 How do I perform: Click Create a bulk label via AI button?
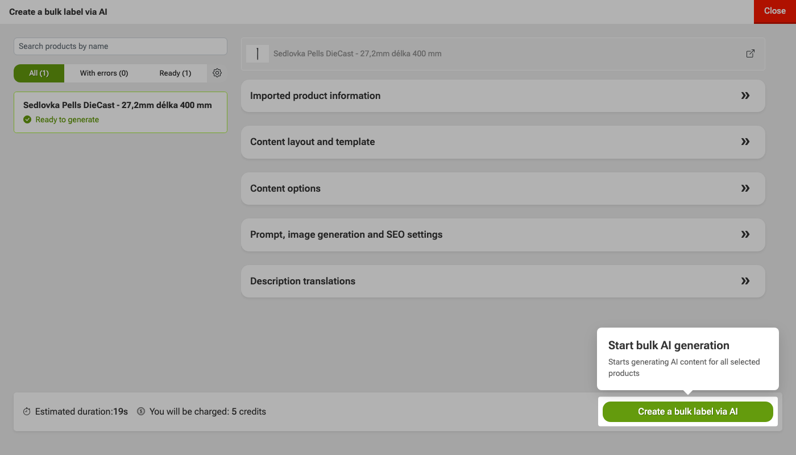click(688, 412)
